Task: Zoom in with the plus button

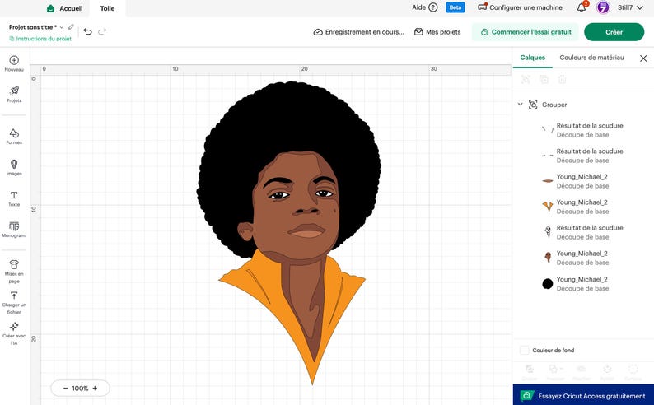Action: pyautogui.click(x=95, y=388)
